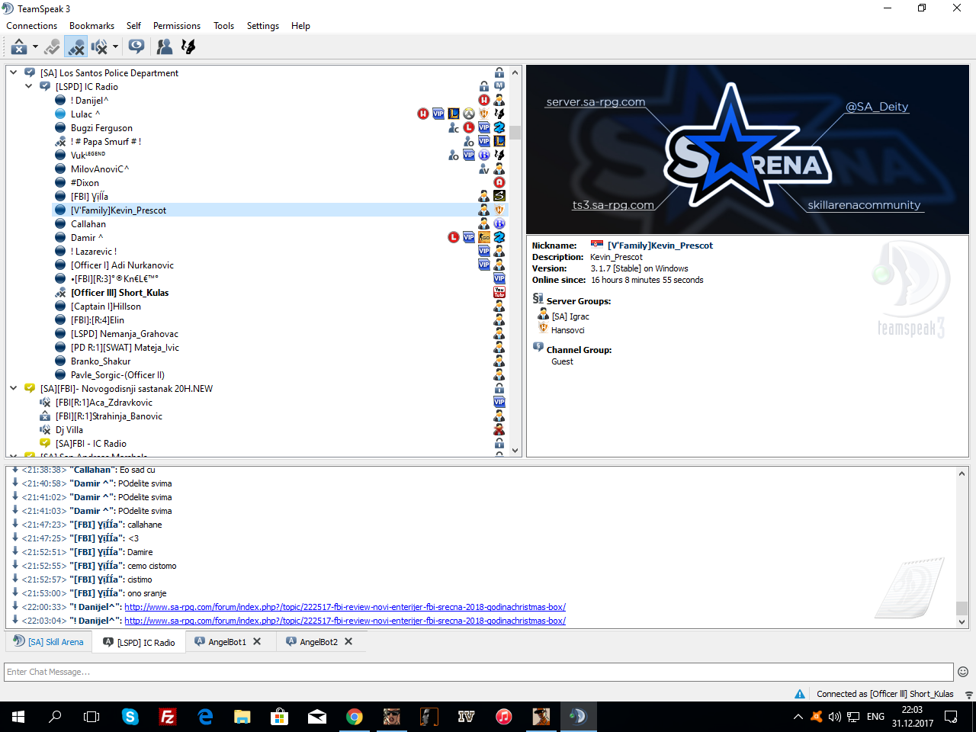Image resolution: width=976 pixels, height=732 pixels.
Task: Click the League of Legends L icon on Lulac row
Action: click(x=454, y=114)
